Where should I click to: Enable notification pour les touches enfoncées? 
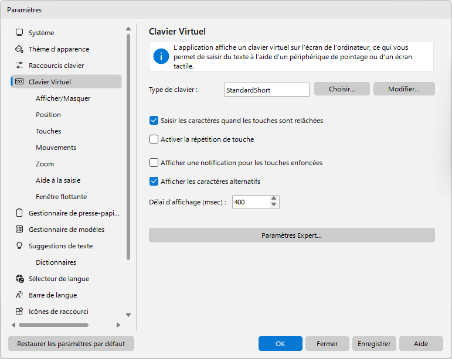(x=154, y=163)
